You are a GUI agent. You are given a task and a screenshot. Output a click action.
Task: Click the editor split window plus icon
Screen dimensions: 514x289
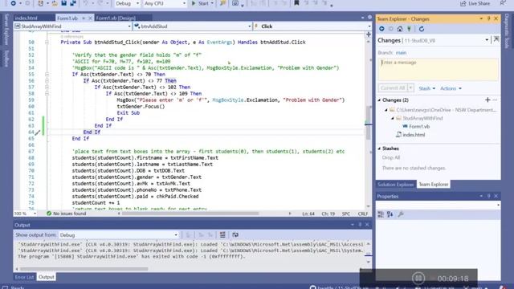coord(369,34)
